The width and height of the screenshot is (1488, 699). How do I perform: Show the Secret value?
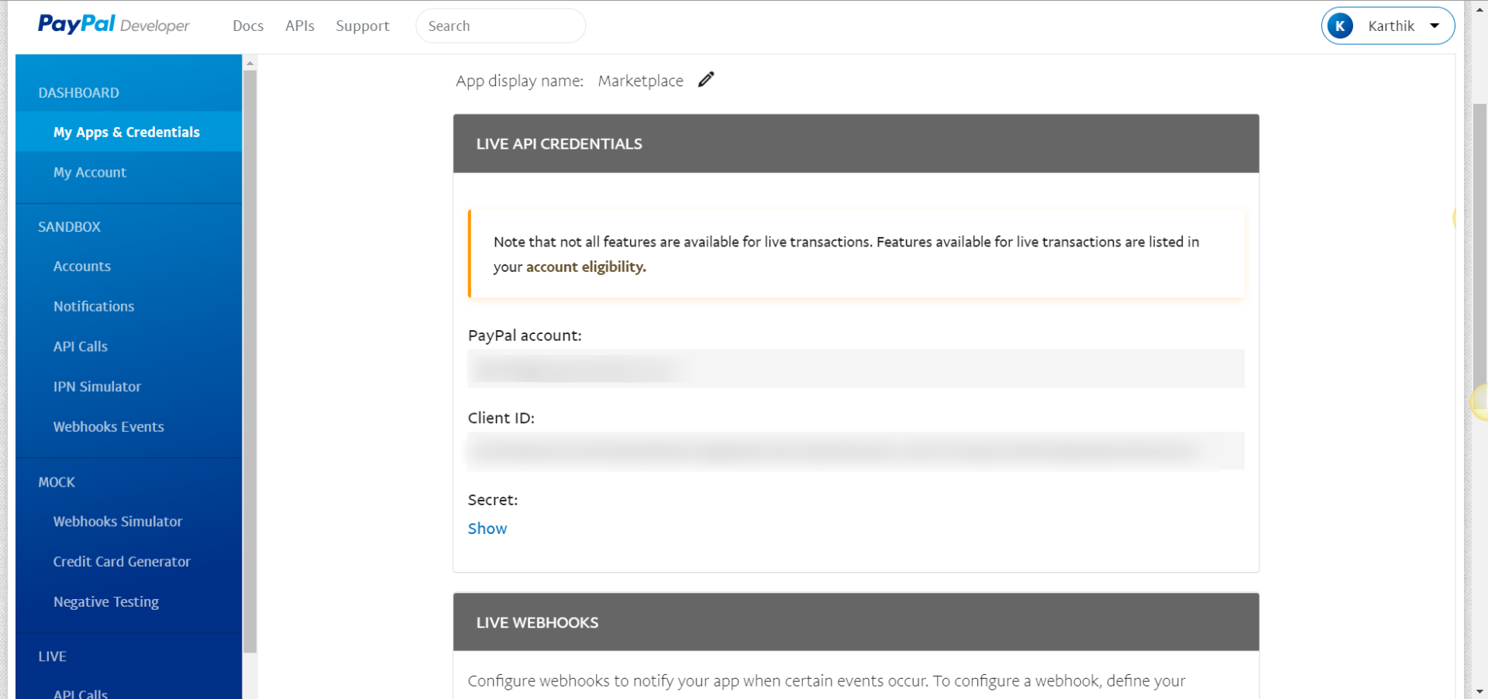[x=487, y=529]
